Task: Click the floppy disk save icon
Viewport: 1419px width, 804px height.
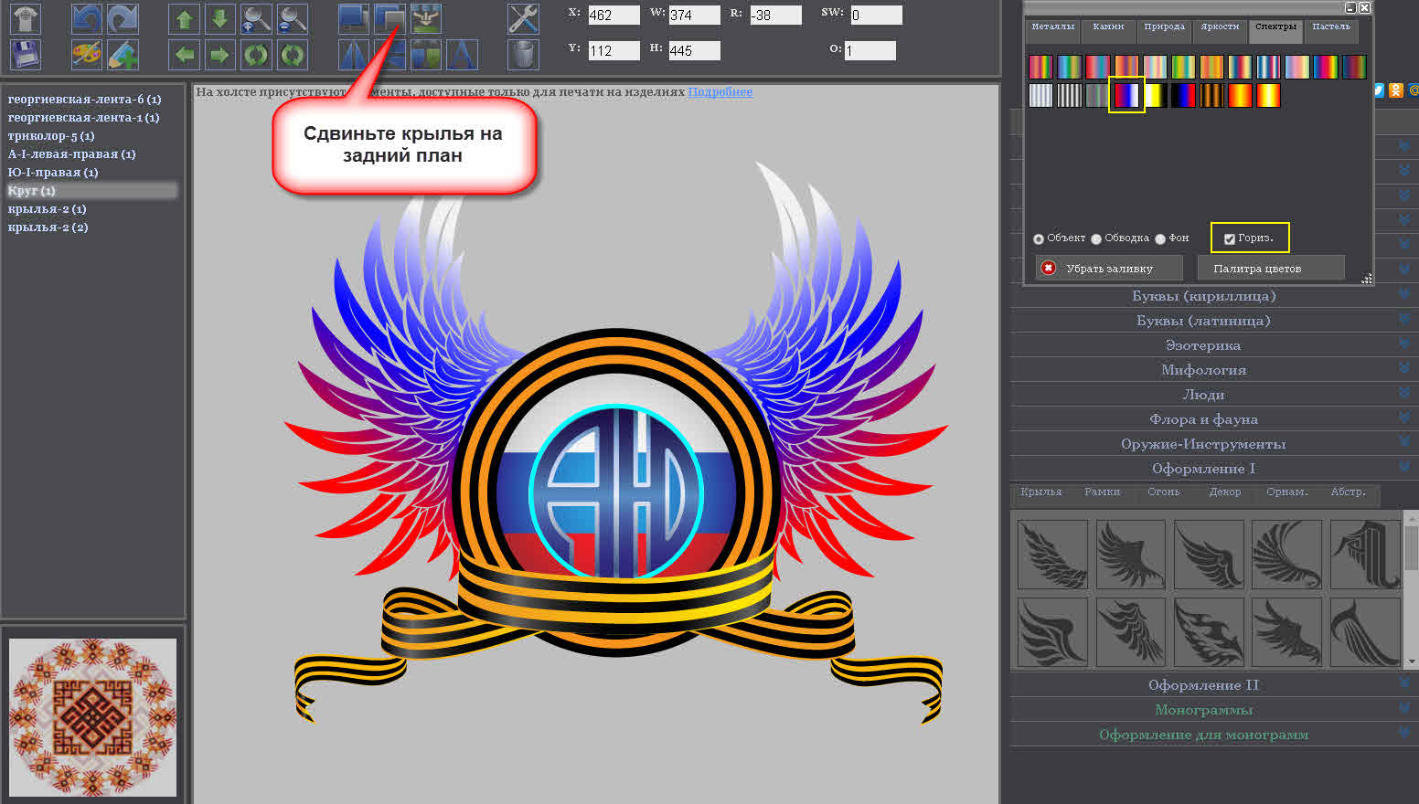Action: [26, 55]
